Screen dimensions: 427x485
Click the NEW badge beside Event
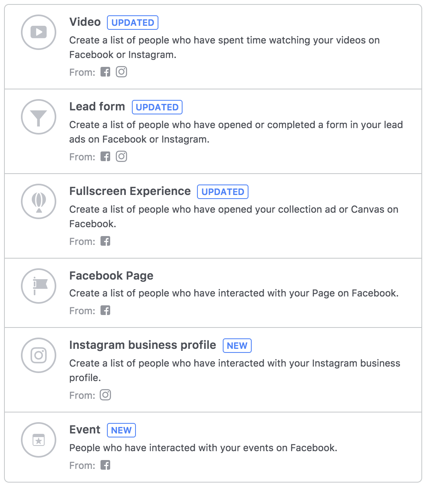(x=121, y=430)
